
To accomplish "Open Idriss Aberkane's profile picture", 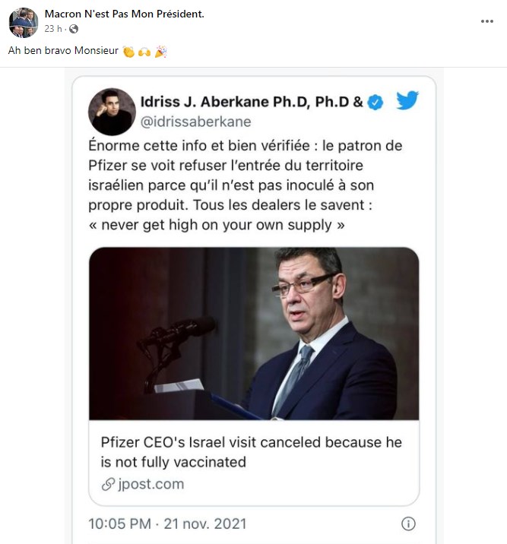I will (112, 112).
